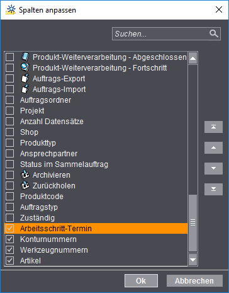Enable the Projekt column checkbox
The width and height of the screenshot is (229, 293).
coord(9,110)
